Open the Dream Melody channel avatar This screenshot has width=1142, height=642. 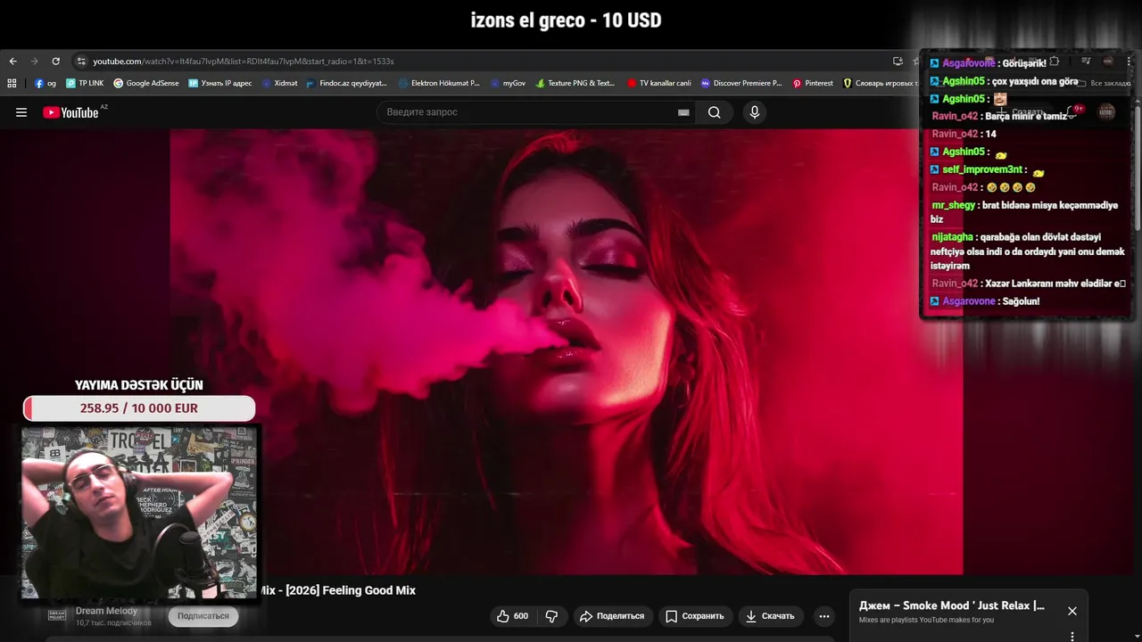tap(57, 614)
